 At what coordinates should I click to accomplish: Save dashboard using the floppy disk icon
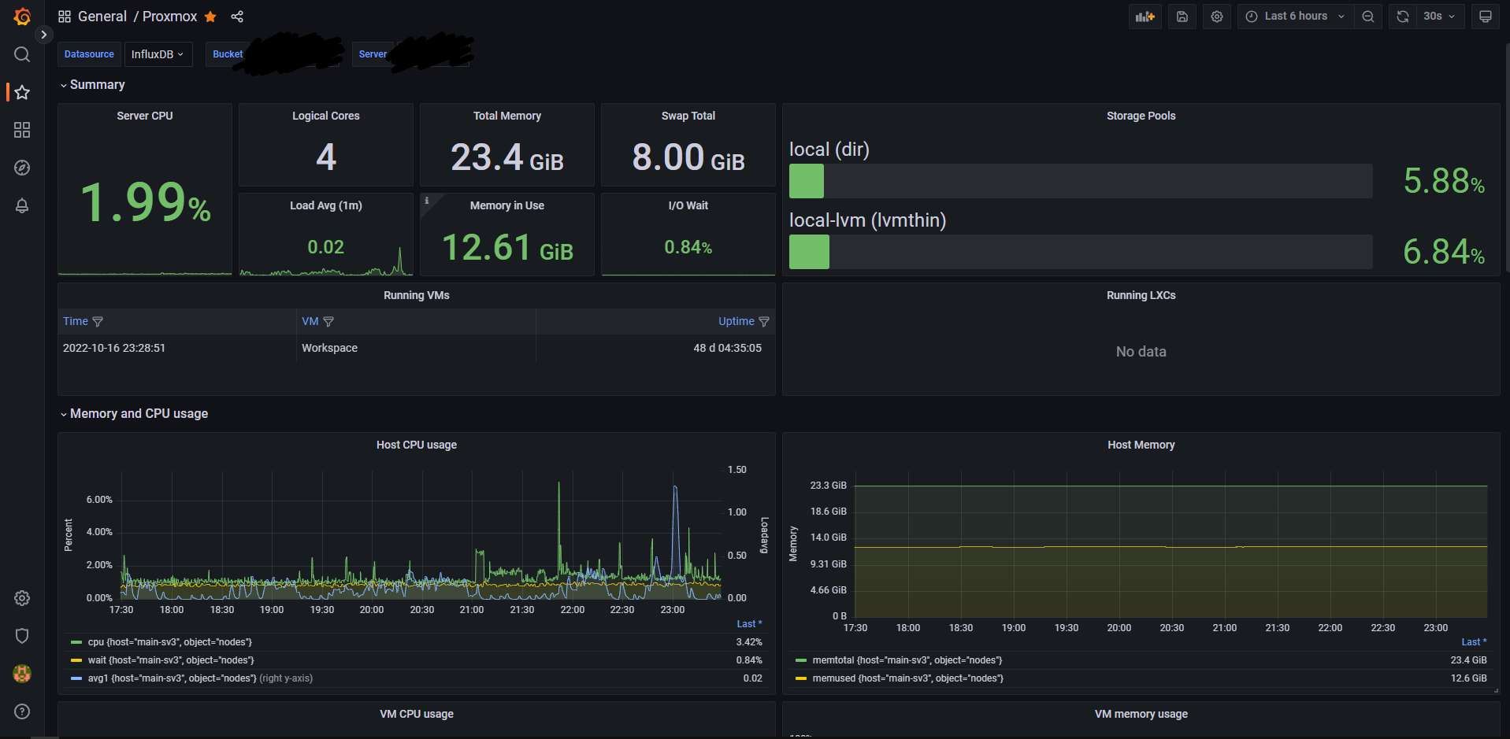[x=1182, y=17]
